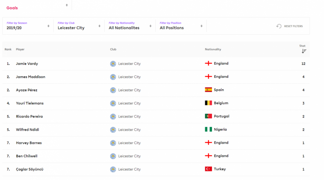The height and width of the screenshot is (180, 324).
Task: Open Harvey Barnes' player page
Action: (x=29, y=143)
